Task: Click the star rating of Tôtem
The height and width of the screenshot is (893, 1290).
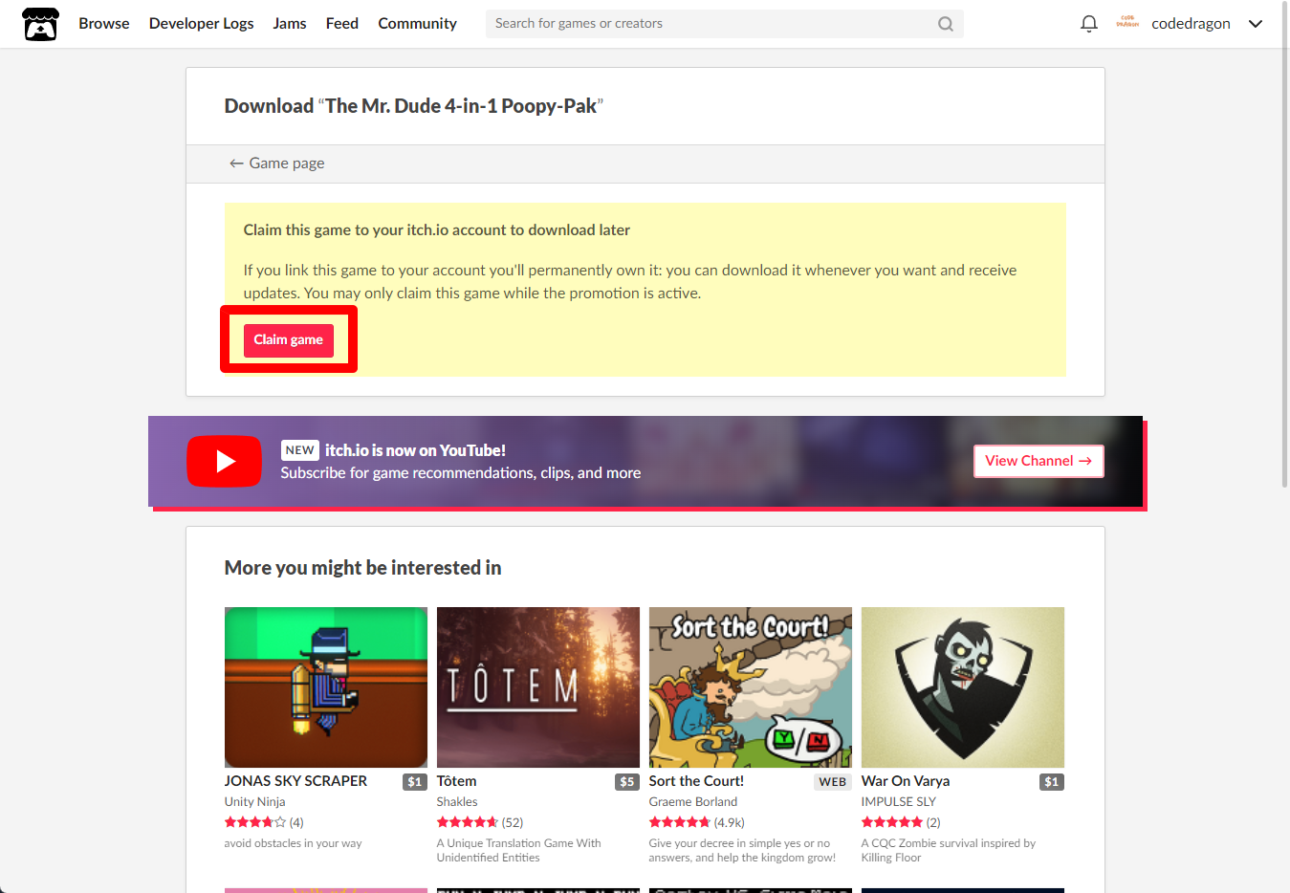Action: coord(468,822)
